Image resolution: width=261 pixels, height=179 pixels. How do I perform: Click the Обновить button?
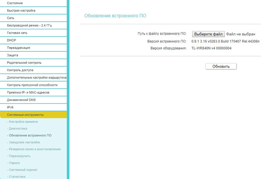click(x=221, y=66)
